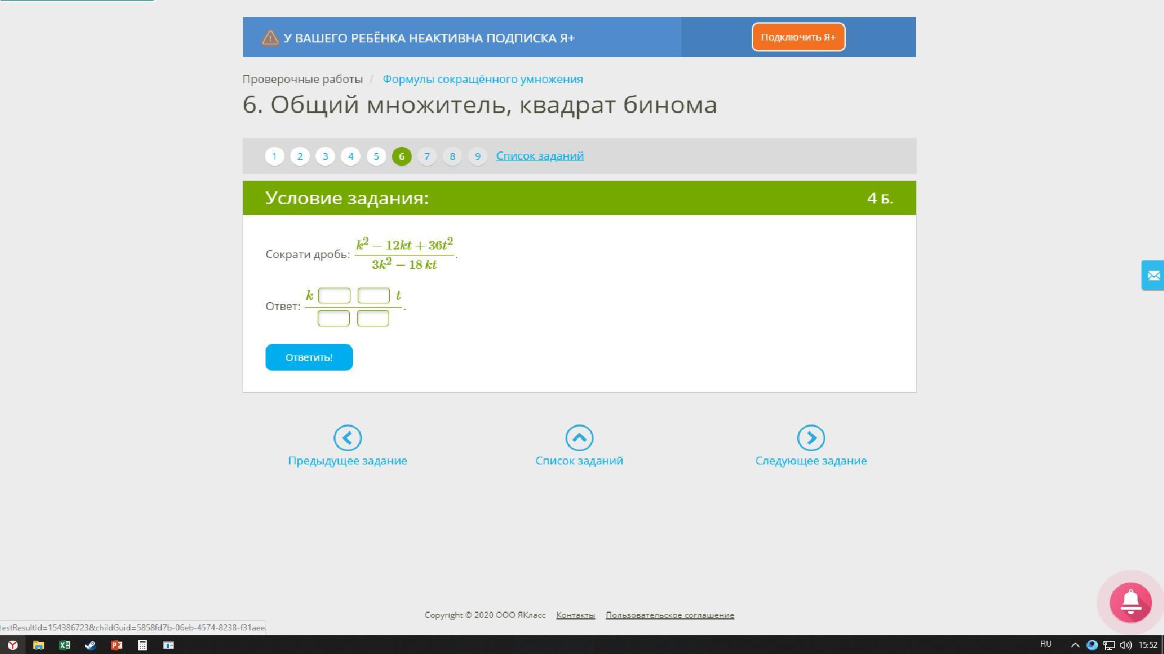Click the Подключить Я+ button
Image resolution: width=1164 pixels, height=654 pixels.
798,38
